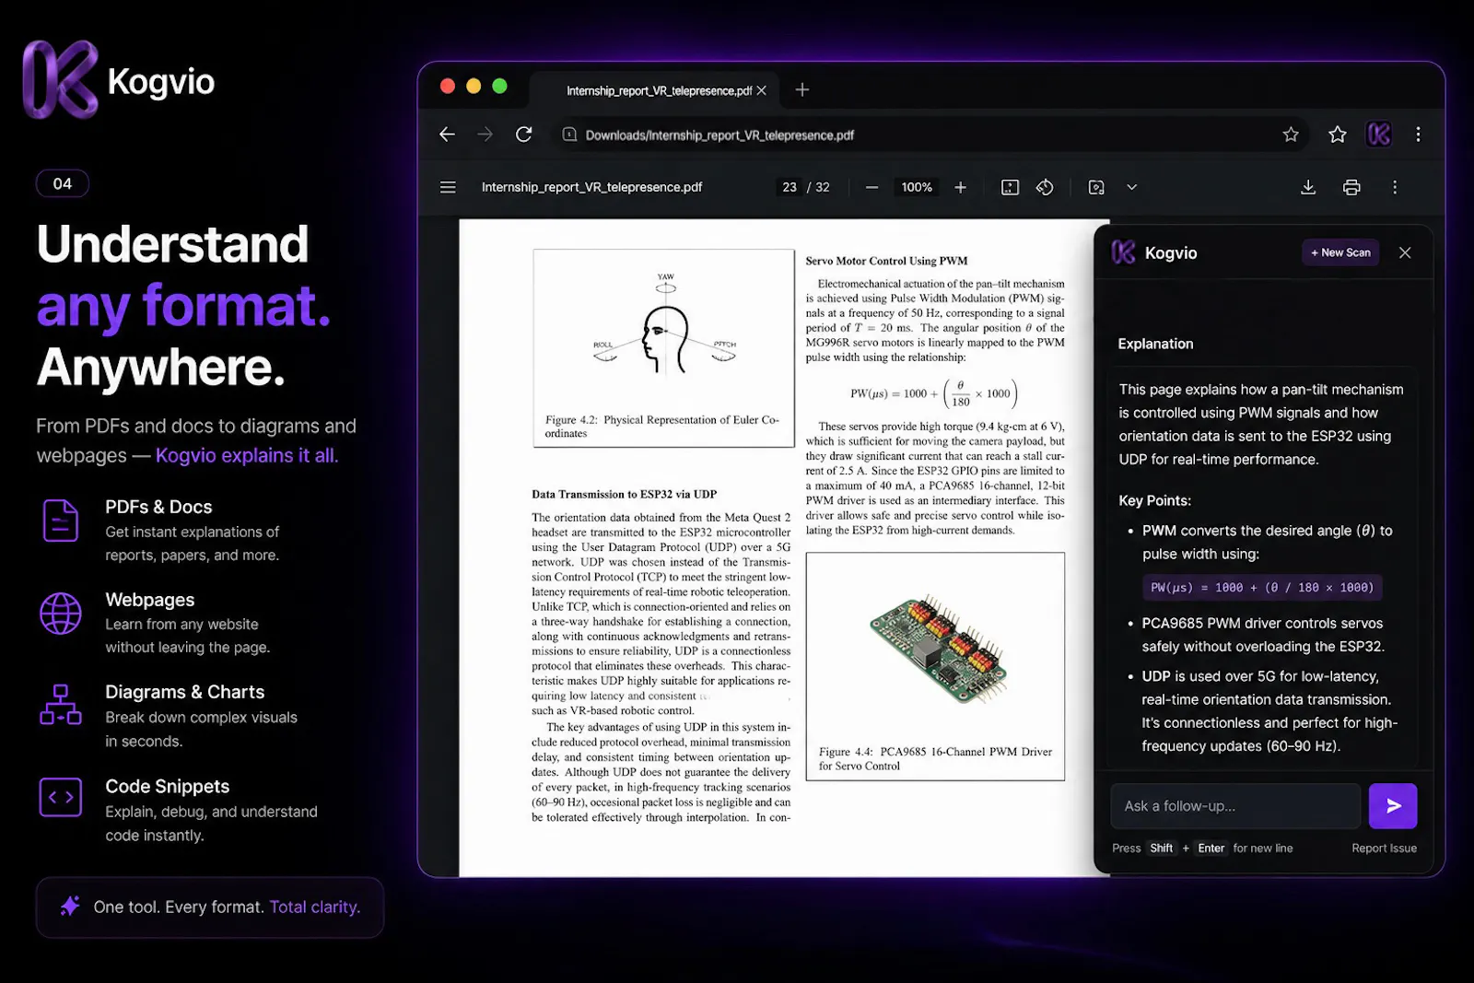This screenshot has width=1474, height=983.
Task: Click the '04' step badge
Action: (x=63, y=183)
